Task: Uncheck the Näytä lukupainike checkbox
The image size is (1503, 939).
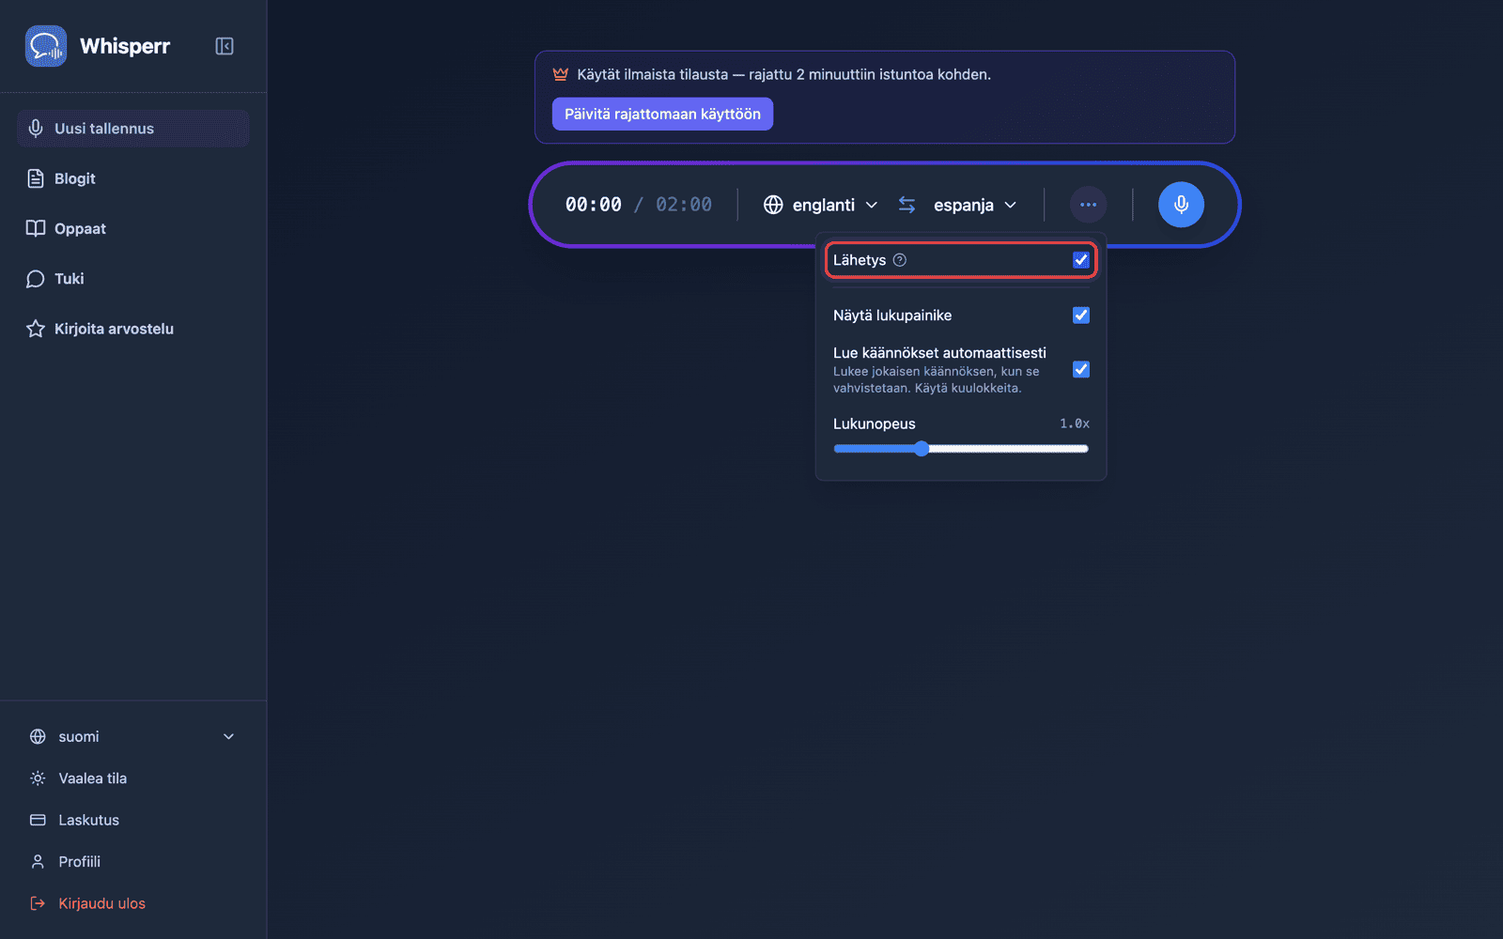Action: click(x=1081, y=316)
